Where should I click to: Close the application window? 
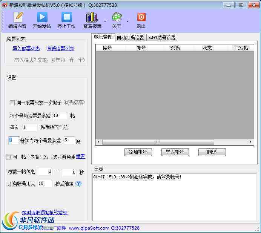point(253,5)
